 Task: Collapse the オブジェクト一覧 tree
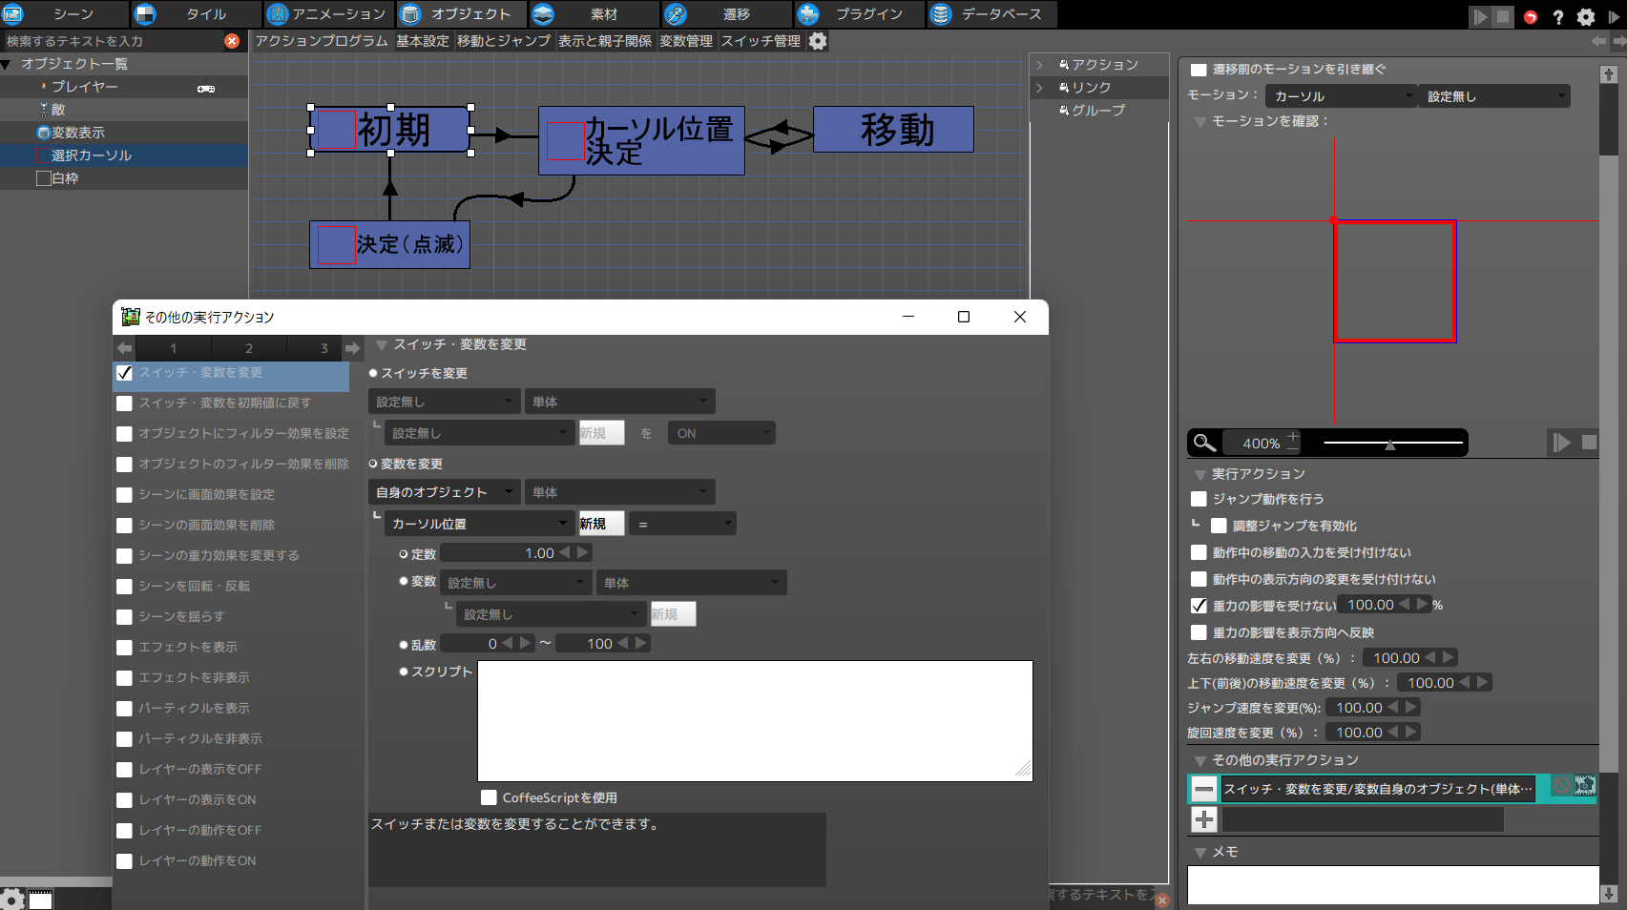click(x=8, y=64)
